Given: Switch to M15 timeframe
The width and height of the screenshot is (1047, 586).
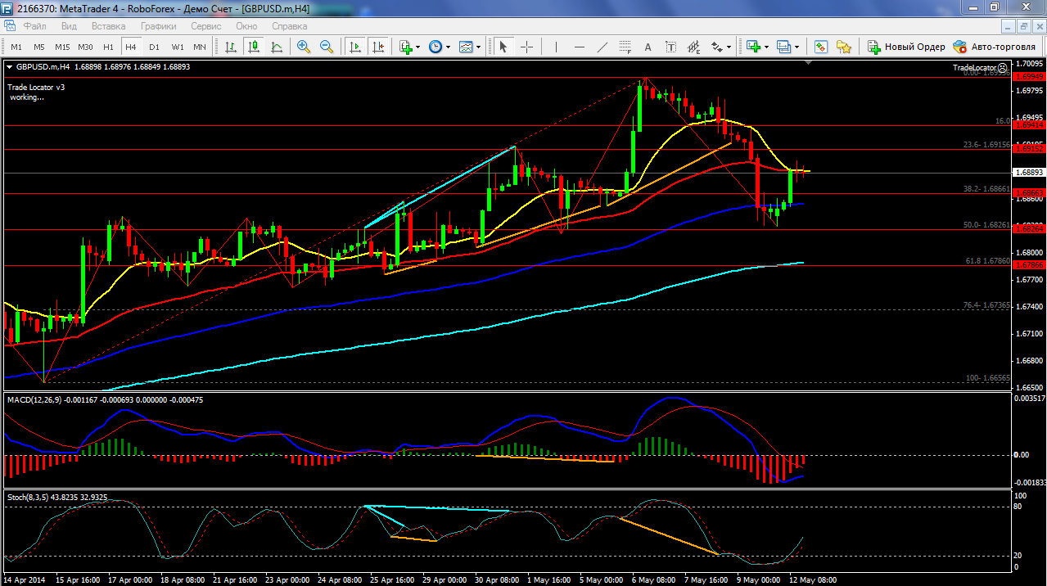Looking at the screenshot, I should tap(62, 47).
